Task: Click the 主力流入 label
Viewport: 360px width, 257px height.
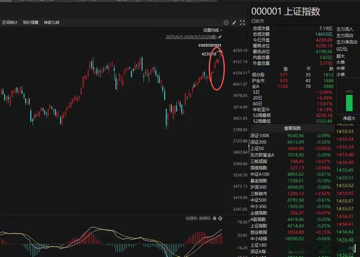Action: pyautogui.click(x=345, y=29)
